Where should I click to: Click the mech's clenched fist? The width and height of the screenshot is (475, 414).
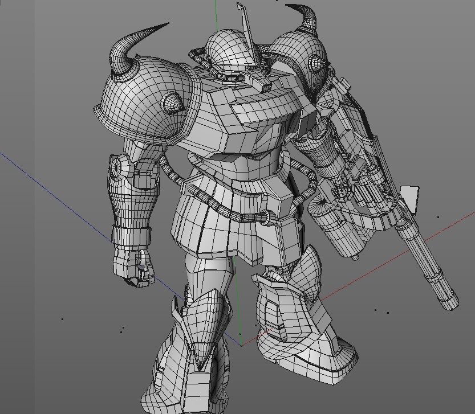pos(133,268)
